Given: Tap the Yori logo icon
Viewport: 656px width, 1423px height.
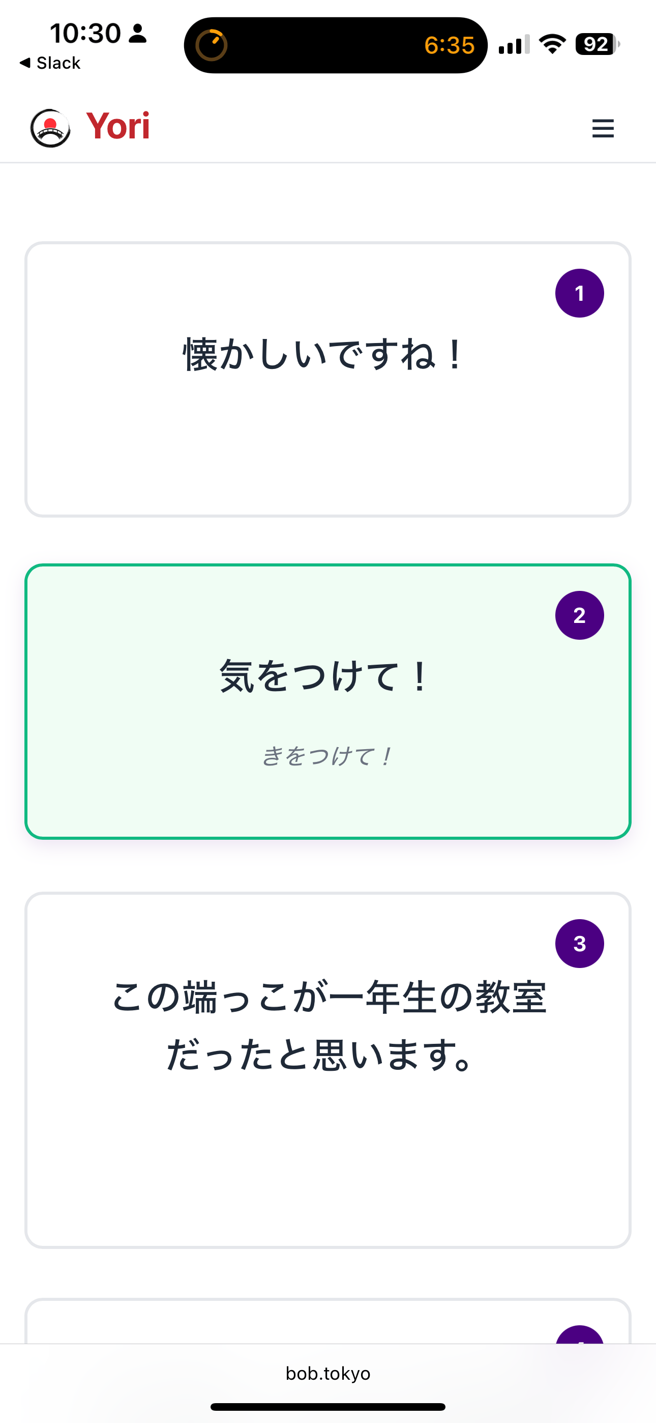Looking at the screenshot, I should click(x=50, y=128).
